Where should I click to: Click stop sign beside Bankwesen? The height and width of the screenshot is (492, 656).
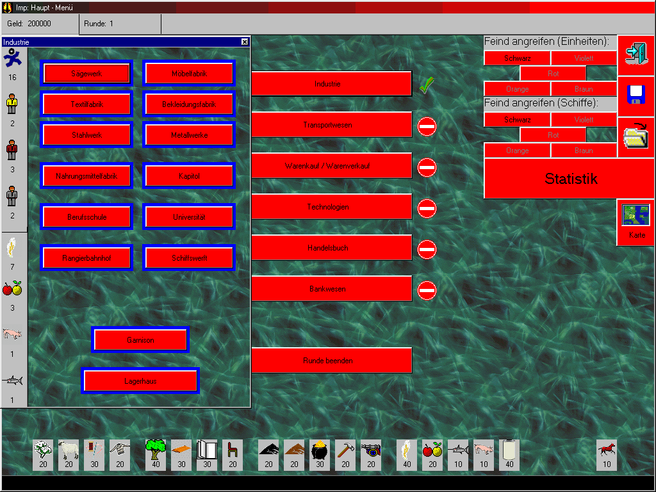point(427,290)
